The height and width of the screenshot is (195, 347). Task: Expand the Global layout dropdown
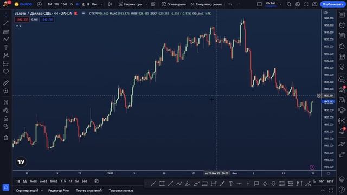point(281,4)
